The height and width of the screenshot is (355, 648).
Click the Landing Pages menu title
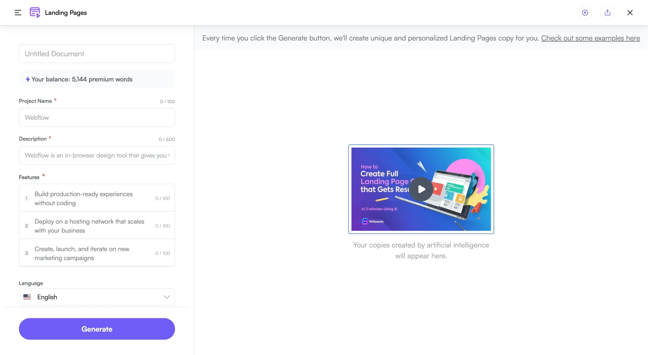[x=66, y=12]
